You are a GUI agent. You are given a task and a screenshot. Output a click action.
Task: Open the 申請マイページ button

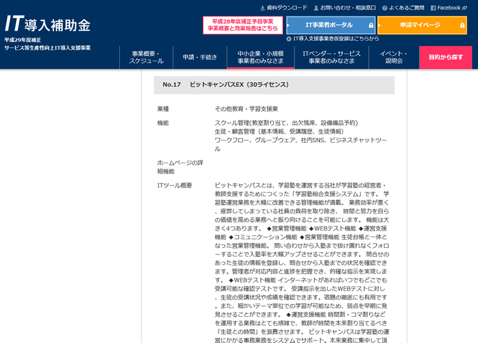pos(422,25)
